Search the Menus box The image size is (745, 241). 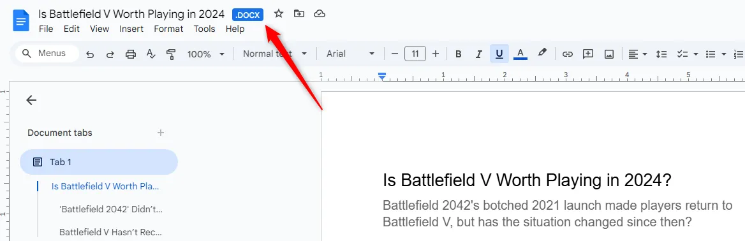point(47,54)
